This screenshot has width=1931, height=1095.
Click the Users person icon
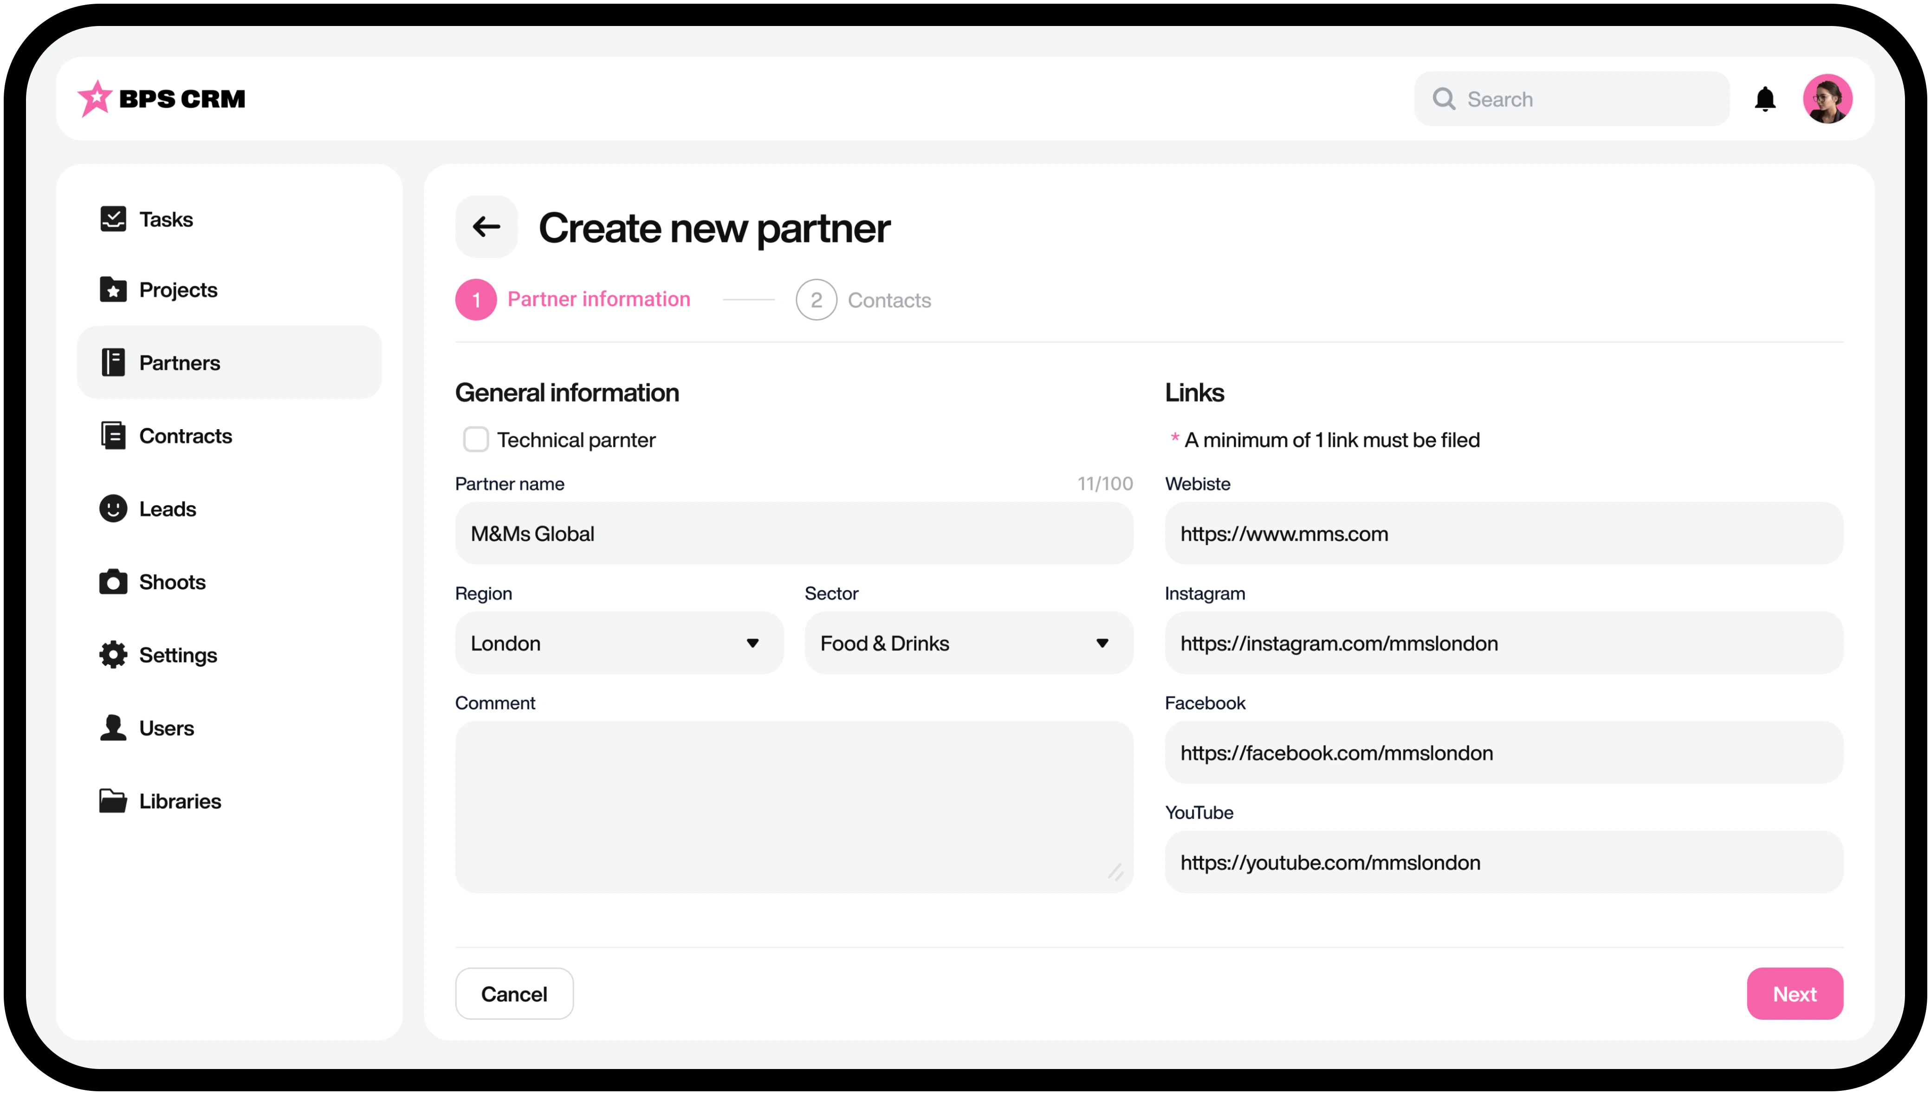[113, 727]
